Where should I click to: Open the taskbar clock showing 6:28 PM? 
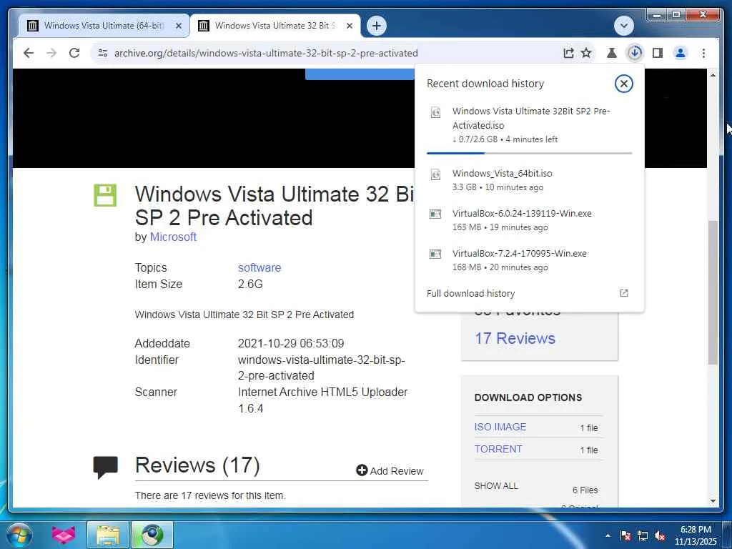tap(696, 535)
